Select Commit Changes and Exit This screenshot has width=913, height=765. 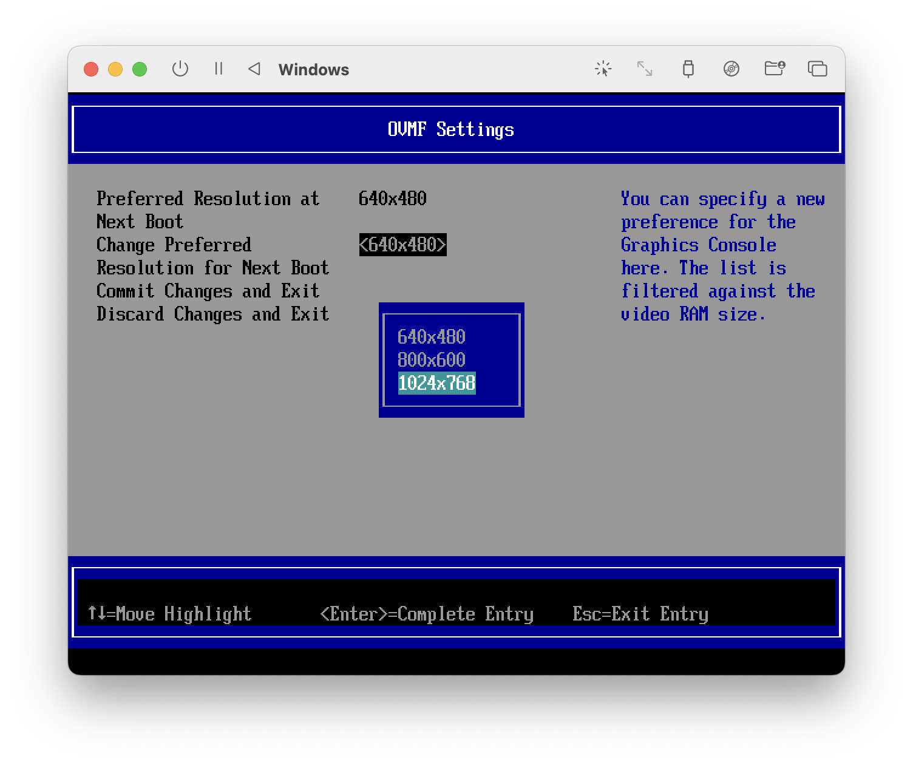pyautogui.click(x=208, y=291)
